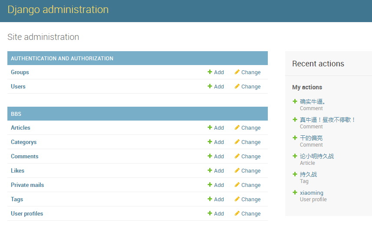Click the plus icon in Groups row
Screen dimensions: 372x229
click(210, 72)
